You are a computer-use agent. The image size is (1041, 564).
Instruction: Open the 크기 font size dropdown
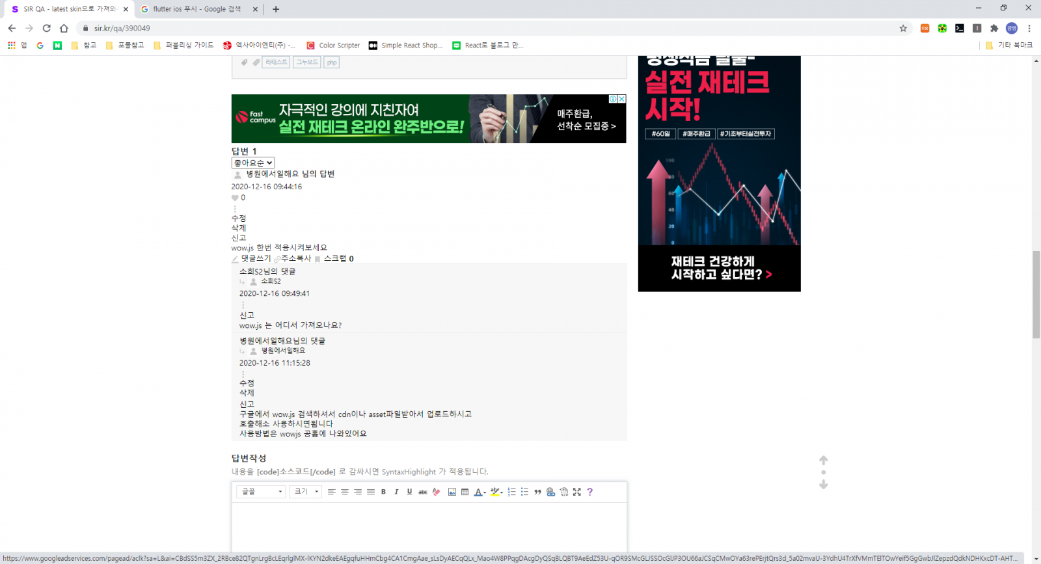click(x=306, y=492)
